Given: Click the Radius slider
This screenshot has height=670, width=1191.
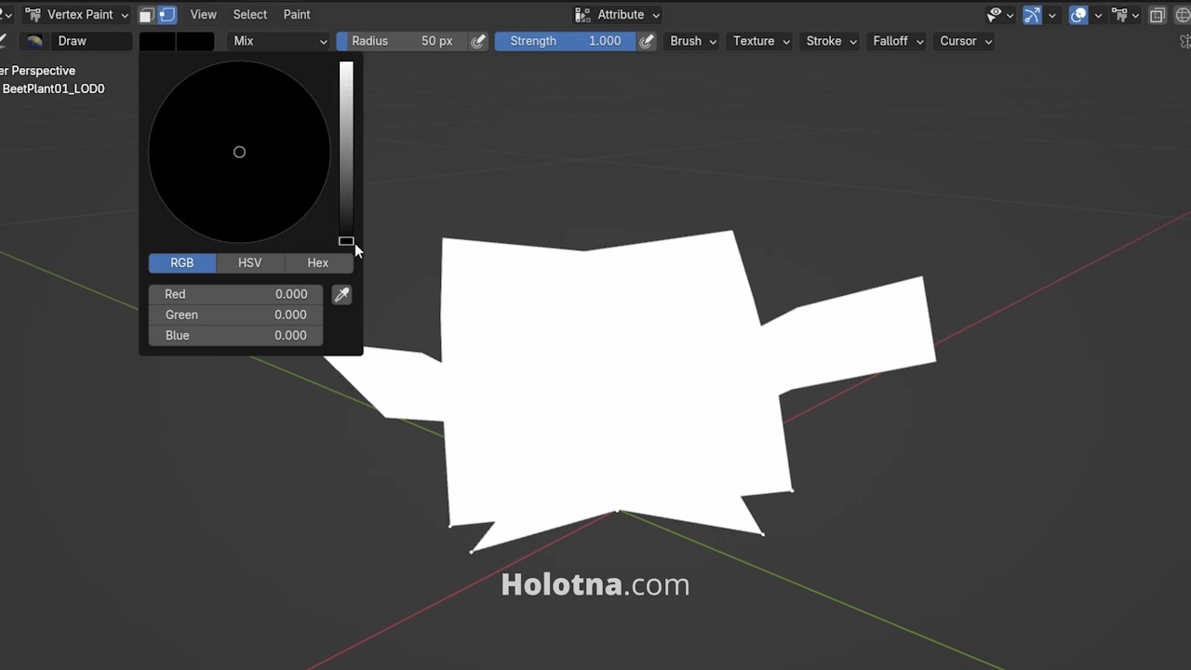Looking at the screenshot, I should coord(402,41).
